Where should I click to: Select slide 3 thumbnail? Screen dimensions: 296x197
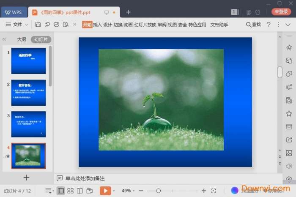coord(28,124)
